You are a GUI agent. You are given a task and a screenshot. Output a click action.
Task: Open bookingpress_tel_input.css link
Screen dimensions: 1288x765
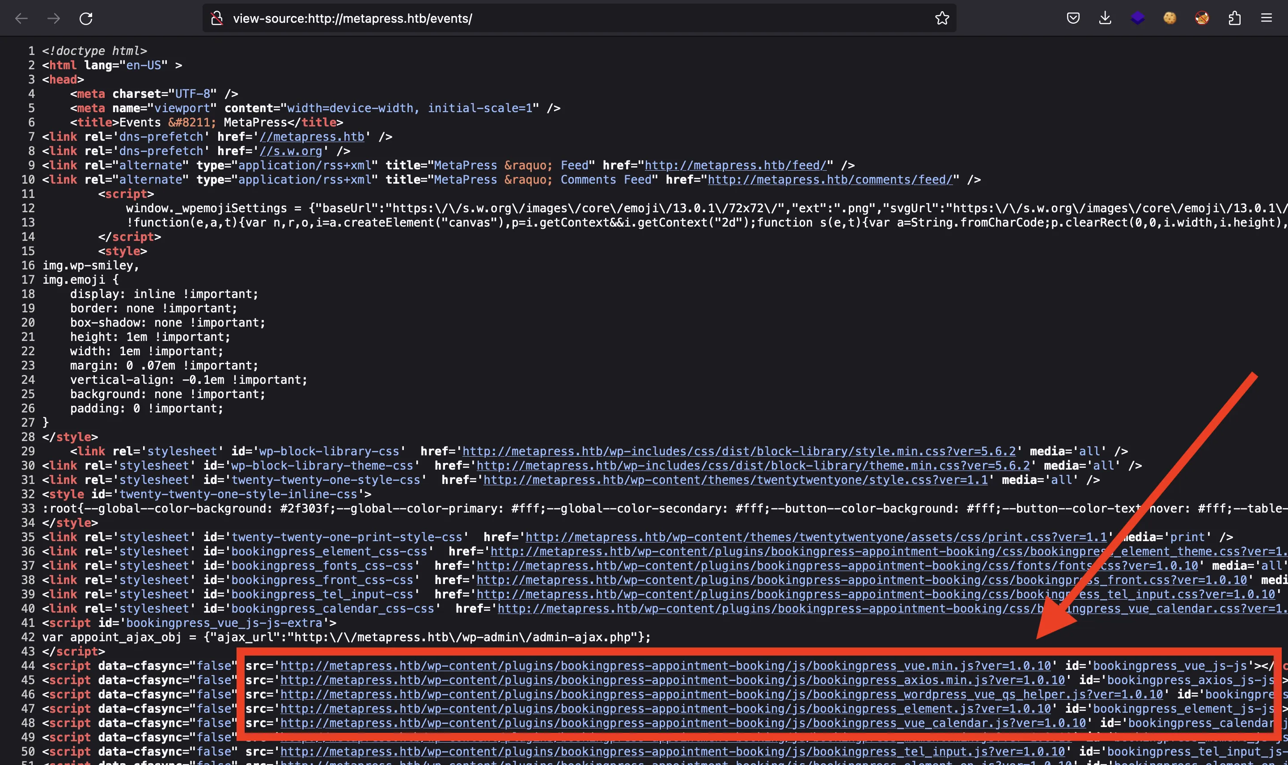875,594
